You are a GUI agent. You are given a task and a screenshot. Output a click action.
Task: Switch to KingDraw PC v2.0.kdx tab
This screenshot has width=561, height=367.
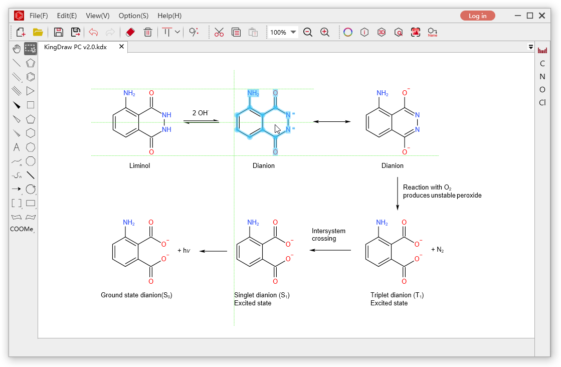click(x=76, y=47)
